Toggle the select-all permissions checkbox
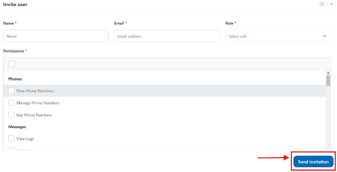The image size is (337, 172). (11, 64)
